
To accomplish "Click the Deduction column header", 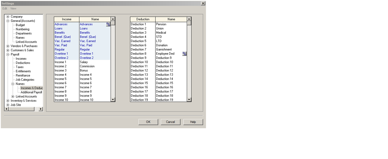I will [x=143, y=19].
